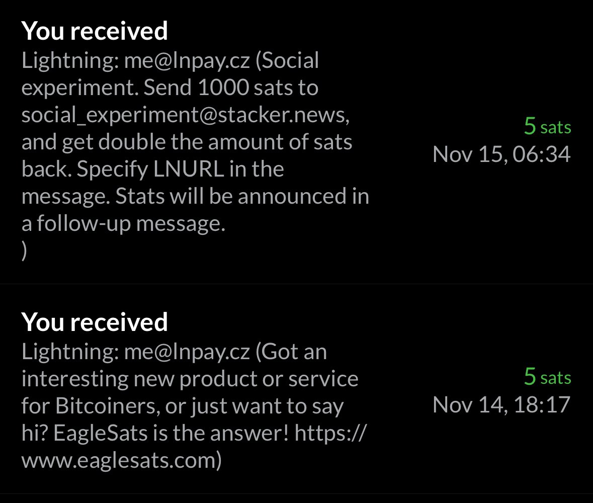593x503 pixels.
Task: Click 'a follow-up message.' line
Action: tap(123, 223)
